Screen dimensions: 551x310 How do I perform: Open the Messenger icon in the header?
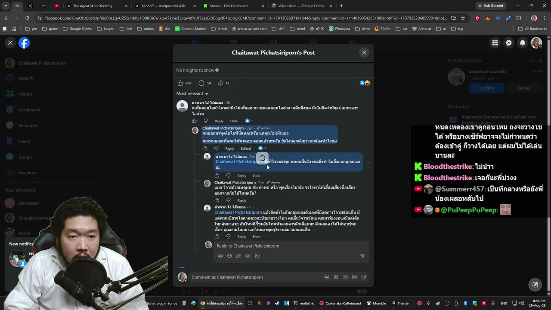pyautogui.click(x=509, y=43)
